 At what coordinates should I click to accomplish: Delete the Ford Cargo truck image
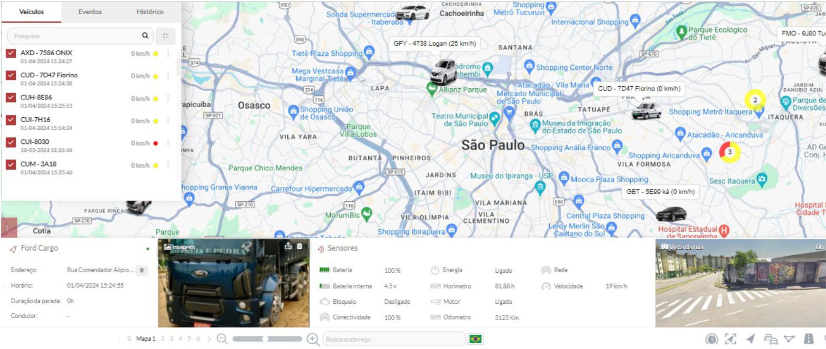pos(300,246)
